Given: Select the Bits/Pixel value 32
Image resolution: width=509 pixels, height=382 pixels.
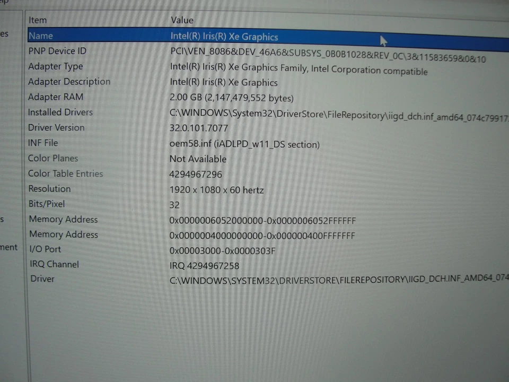Looking at the screenshot, I should (174, 205).
